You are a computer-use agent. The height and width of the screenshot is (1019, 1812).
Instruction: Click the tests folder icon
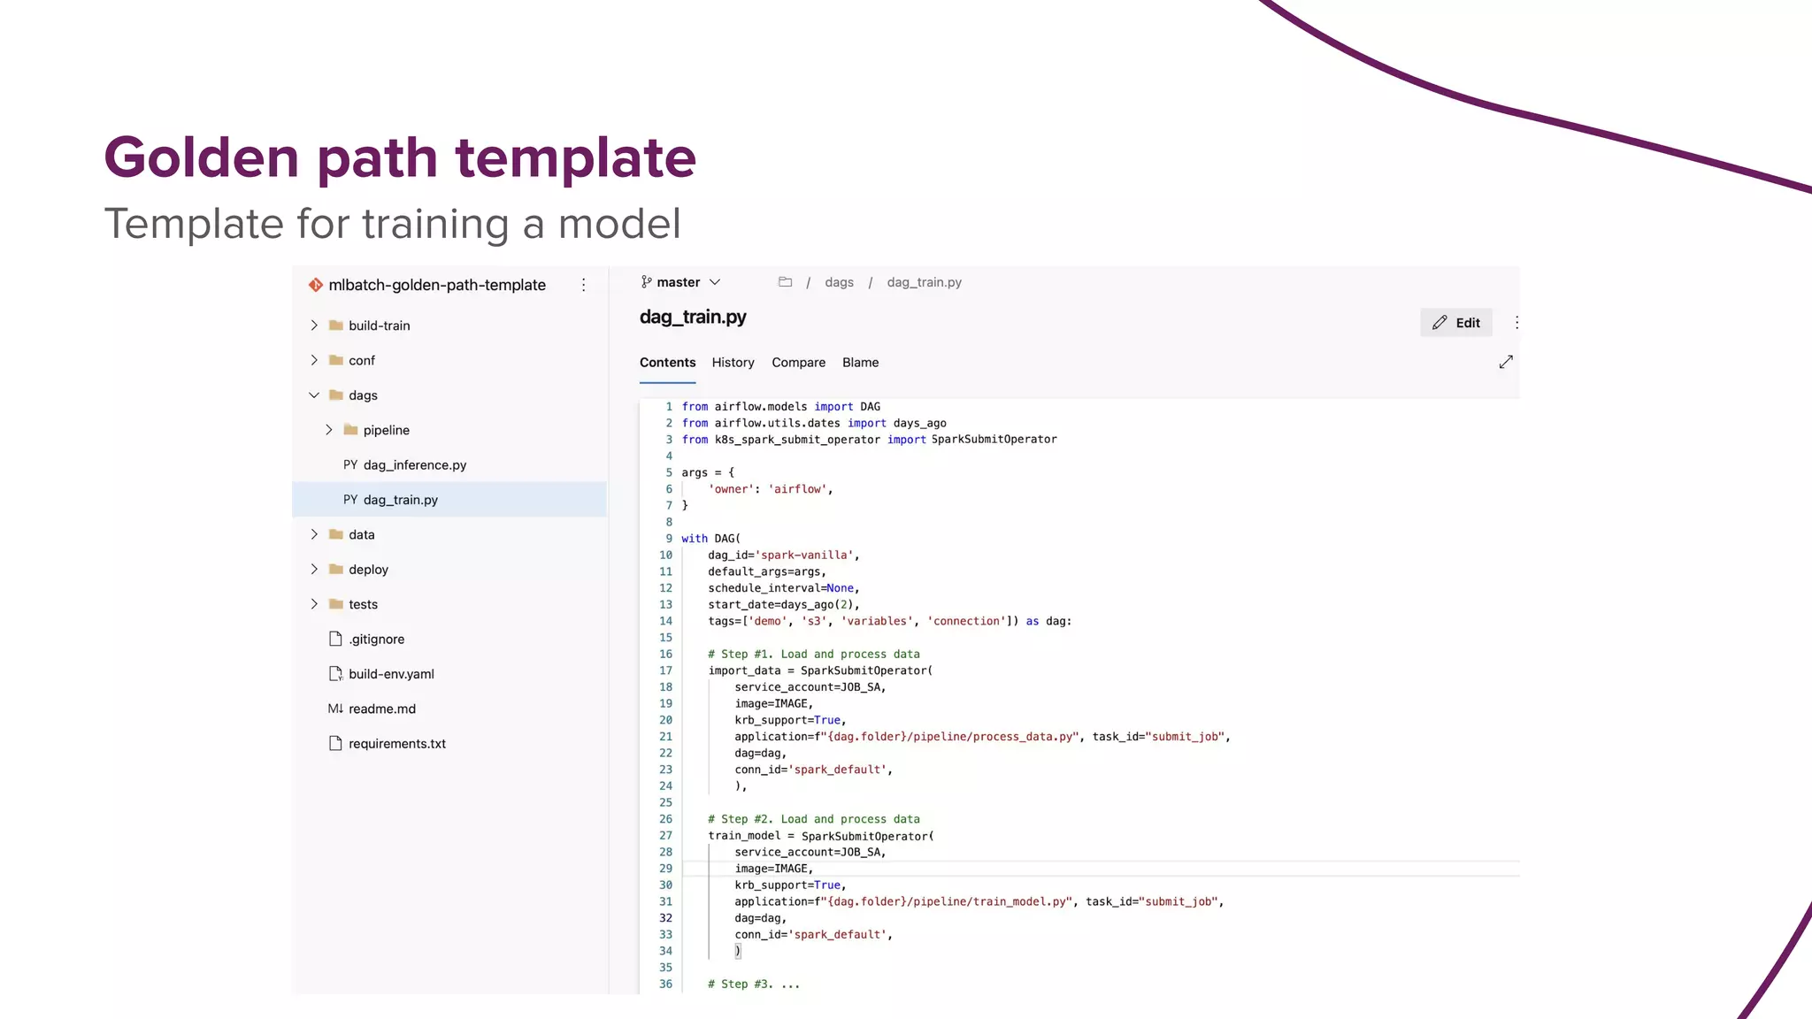click(x=336, y=604)
